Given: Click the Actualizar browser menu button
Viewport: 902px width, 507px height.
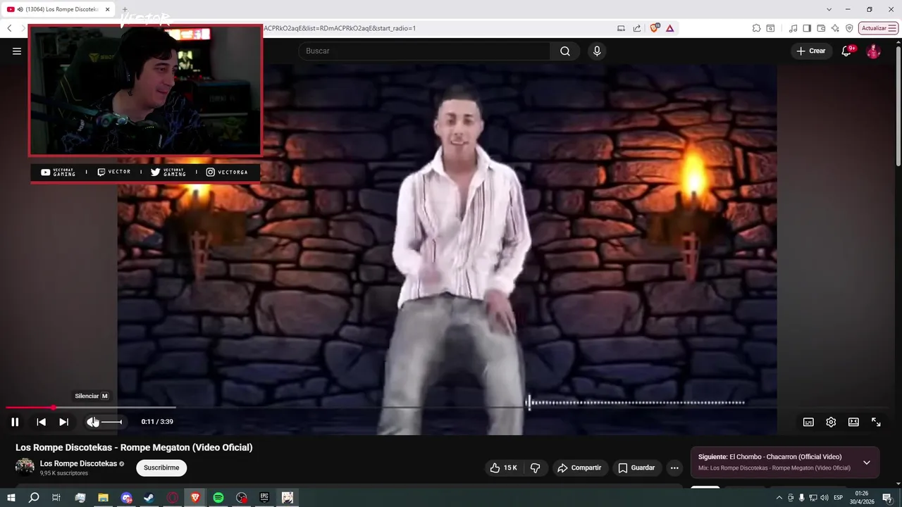Looking at the screenshot, I should pos(878,28).
